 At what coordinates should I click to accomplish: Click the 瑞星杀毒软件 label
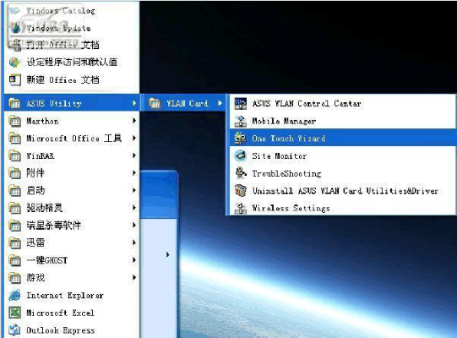(x=53, y=225)
